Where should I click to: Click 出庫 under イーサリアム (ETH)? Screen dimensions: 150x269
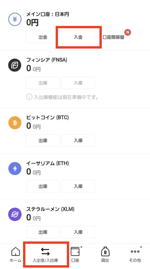(43, 186)
